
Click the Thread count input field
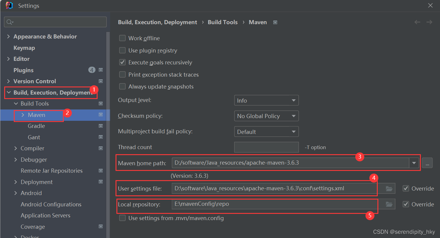coord(266,147)
